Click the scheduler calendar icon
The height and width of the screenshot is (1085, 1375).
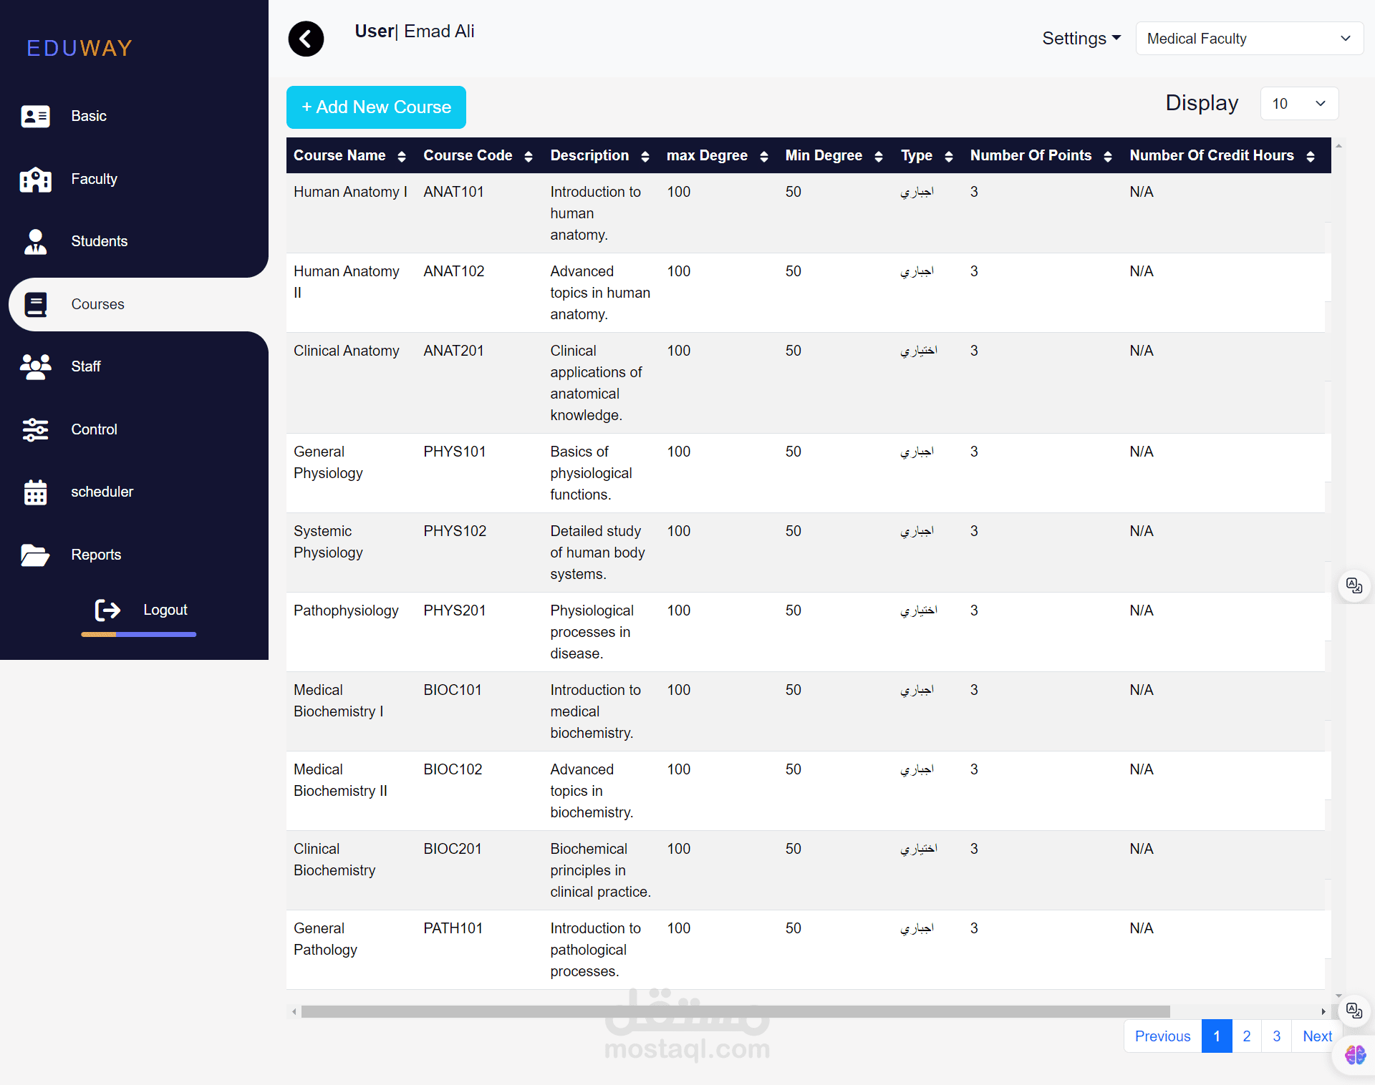pyautogui.click(x=35, y=492)
